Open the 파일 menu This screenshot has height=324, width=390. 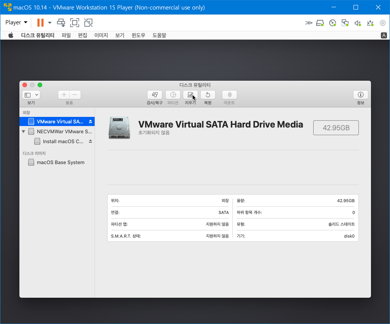pyautogui.click(x=66, y=35)
